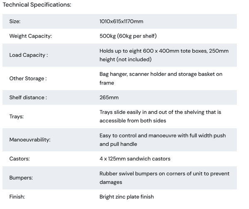
Task: Select the 1010x615x1170mm size value
Action: click(121, 22)
